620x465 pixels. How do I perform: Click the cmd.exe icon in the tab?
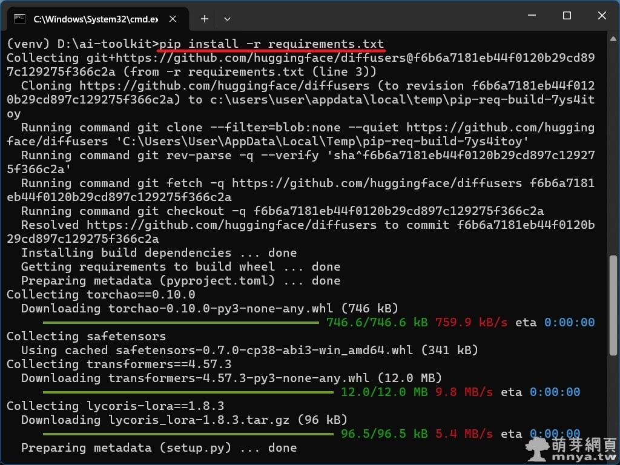(20, 19)
